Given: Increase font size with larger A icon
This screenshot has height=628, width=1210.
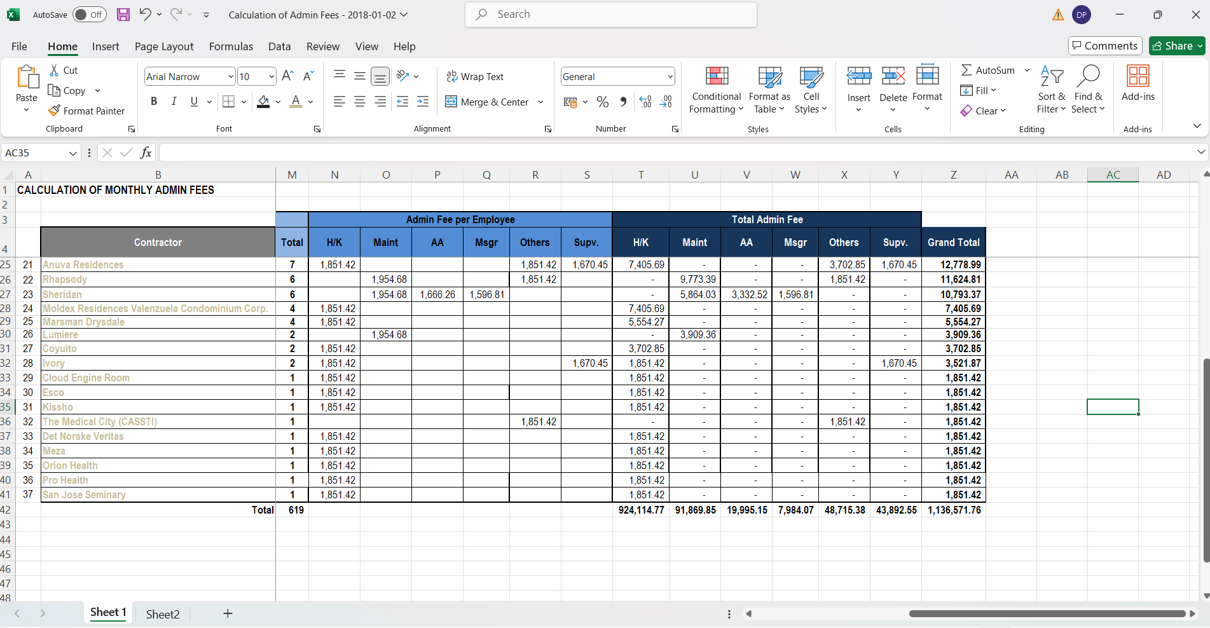Looking at the screenshot, I should (287, 76).
